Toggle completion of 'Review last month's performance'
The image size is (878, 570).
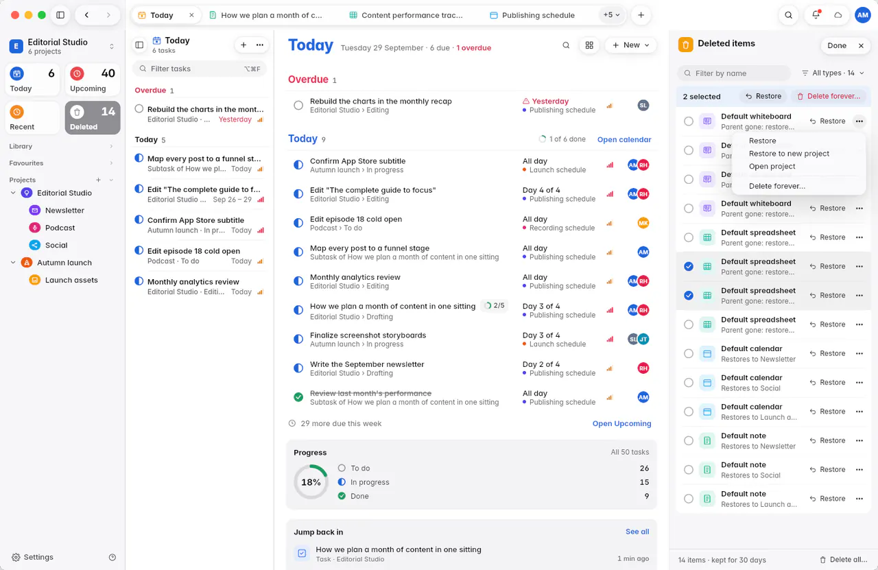coord(298,397)
